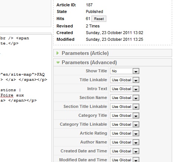Open the Title Linkable dropdown
174x162 pixels.
(x=125, y=80)
